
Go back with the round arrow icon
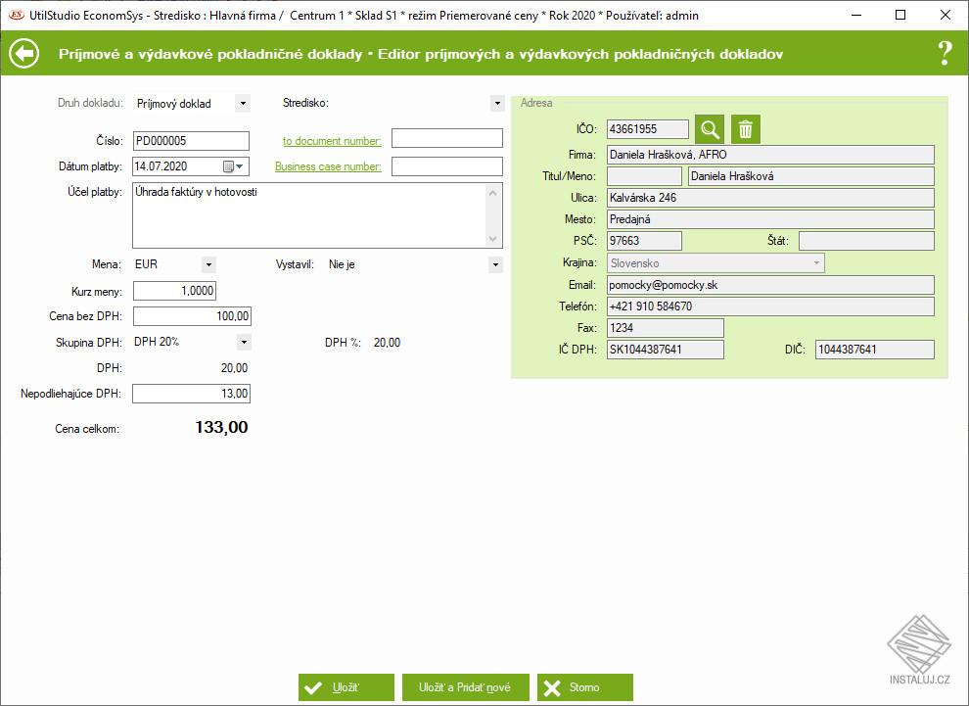tap(24, 54)
